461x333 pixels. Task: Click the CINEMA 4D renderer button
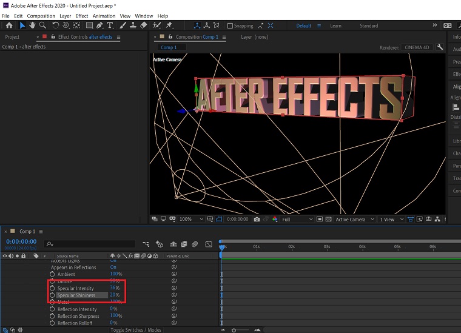tap(418, 47)
